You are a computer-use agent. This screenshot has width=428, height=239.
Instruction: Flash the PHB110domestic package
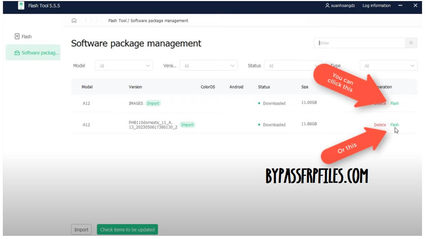click(395, 125)
